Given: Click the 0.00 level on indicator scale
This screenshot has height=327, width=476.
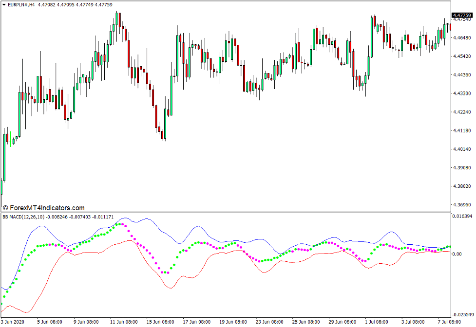Looking at the screenshot, I should (x=458, y=254).
